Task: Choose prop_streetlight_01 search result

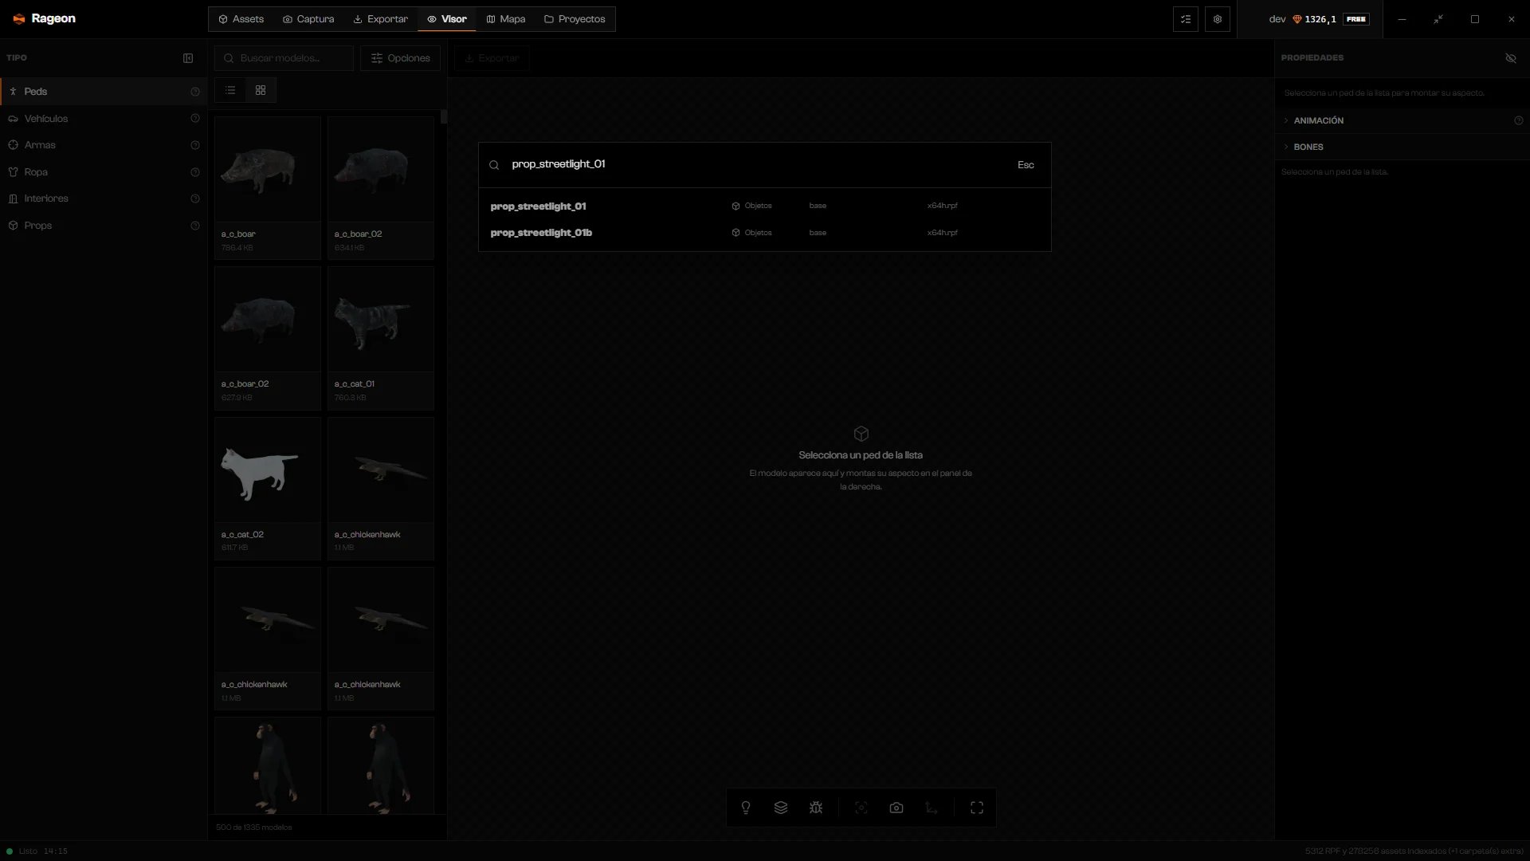Action: pos(764,206)
